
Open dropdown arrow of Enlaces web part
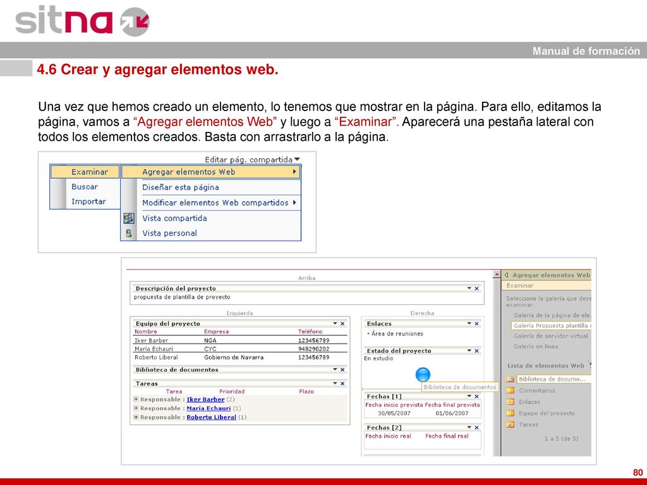[x=469, y=323]
